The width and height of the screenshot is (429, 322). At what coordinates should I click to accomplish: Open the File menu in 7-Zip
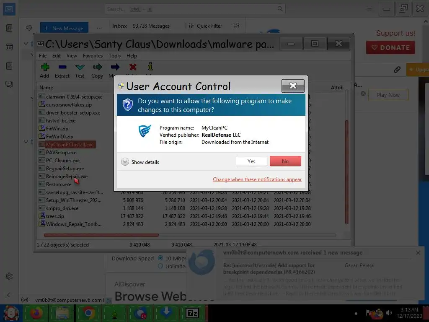point(43,56)
